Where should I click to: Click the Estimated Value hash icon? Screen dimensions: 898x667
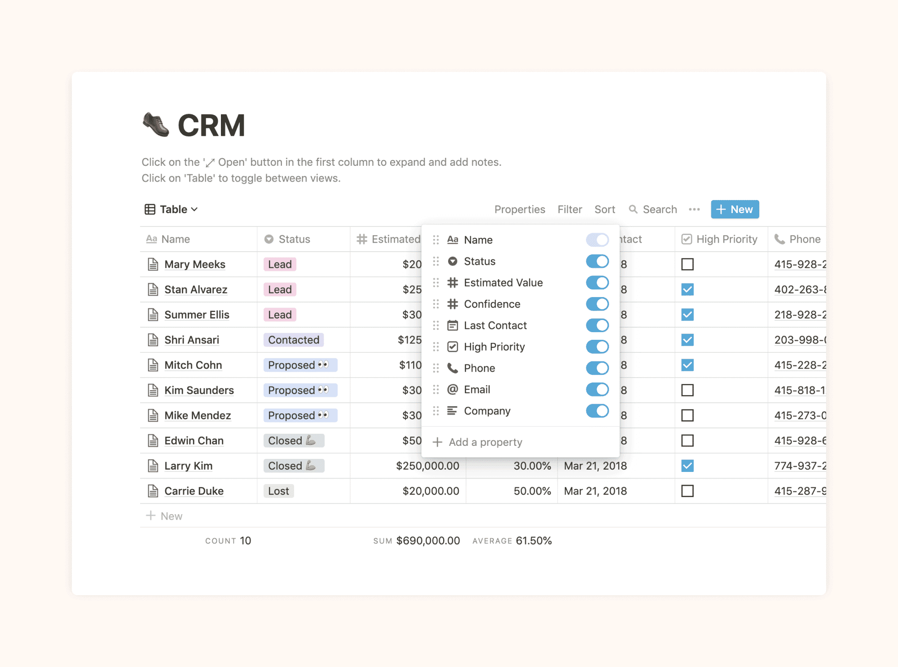453,282
